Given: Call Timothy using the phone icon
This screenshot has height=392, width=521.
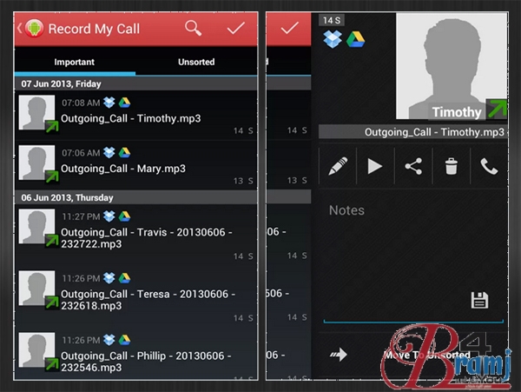Looking at the screenshot, I should [489, 166].
